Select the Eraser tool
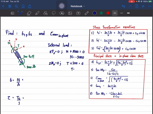153x114 pixels. [x=29, y=13]
